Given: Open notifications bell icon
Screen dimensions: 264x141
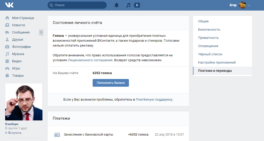Looking at the screenshot, I should [117, 5].
